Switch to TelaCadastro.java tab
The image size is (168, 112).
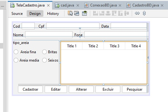point(30,5)
